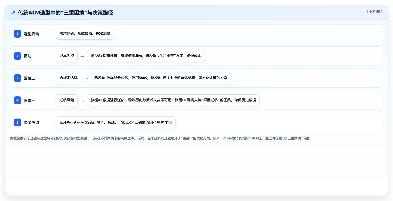Select the 合规不达标 box
The height and width of the screenshot is (201, 393).
point(69,78)
